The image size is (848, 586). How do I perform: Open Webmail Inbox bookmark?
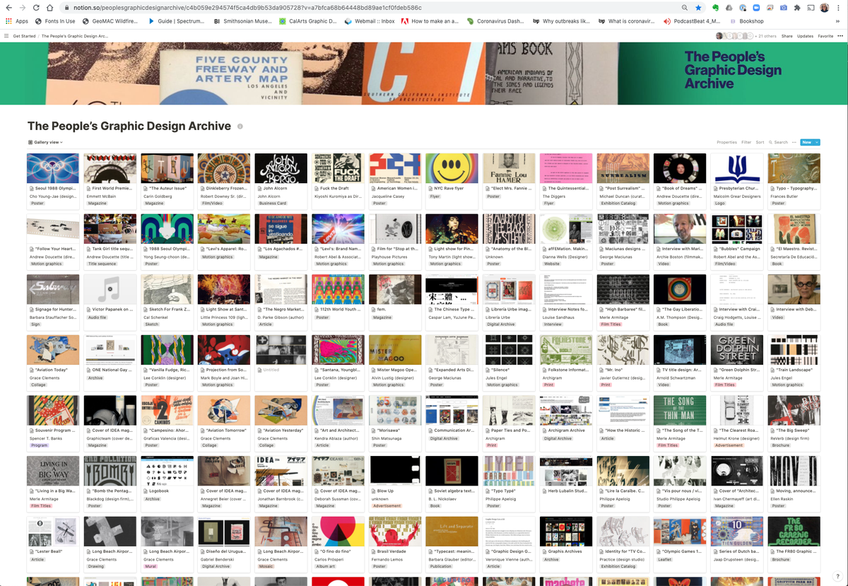pyautogui.click(x=370, y=21)
